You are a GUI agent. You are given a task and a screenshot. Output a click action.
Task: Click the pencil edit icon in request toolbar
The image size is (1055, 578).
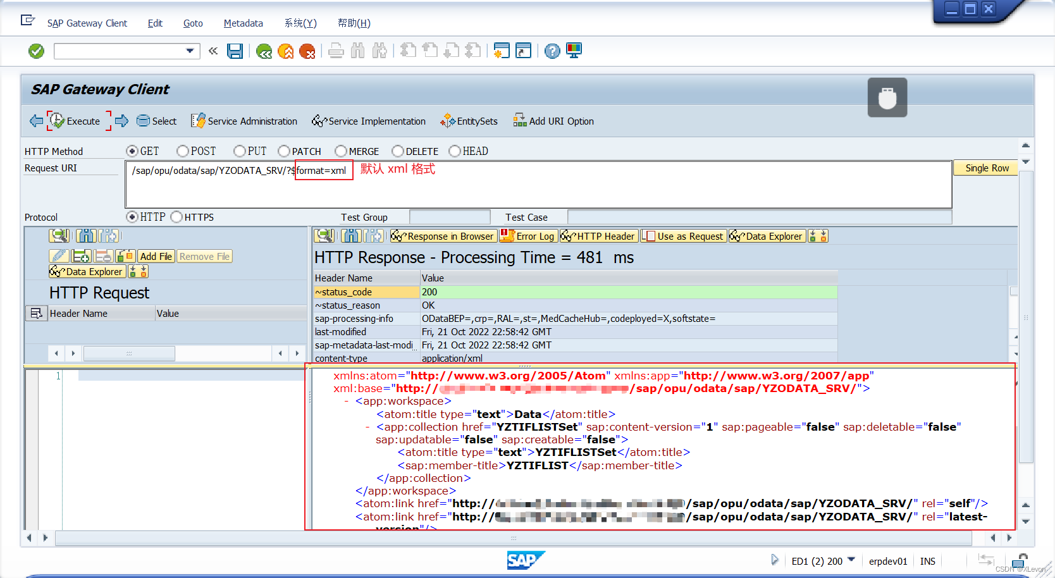pyautogui.click(x=59, y=256)
